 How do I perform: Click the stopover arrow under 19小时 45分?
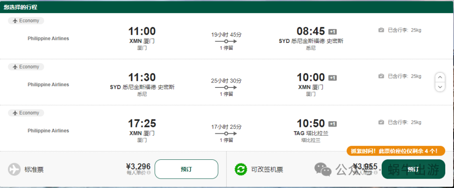[x=226, y=41]
